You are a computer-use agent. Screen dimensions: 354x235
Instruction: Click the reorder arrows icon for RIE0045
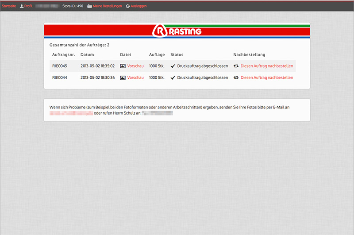236,66
